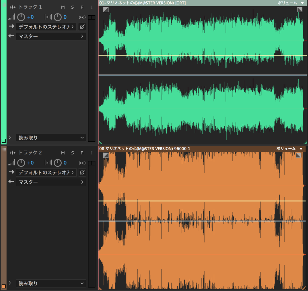
Task: Click Track 2 output arrow icon
Action: (x=11, y=182)
